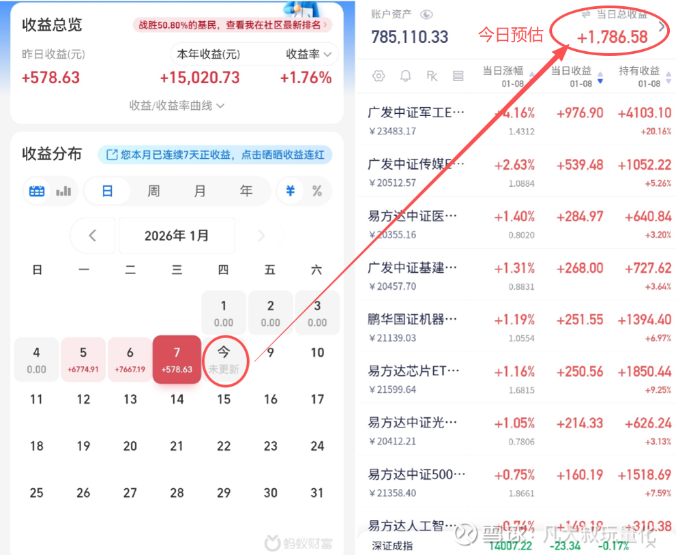Select January 31 in calendar
The image size is (676, 555).
coord(317,492)
